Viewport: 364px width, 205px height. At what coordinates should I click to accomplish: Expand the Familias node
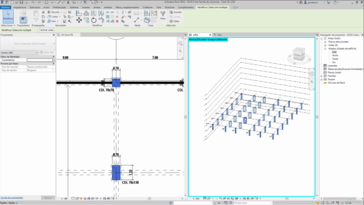[322, 76]
